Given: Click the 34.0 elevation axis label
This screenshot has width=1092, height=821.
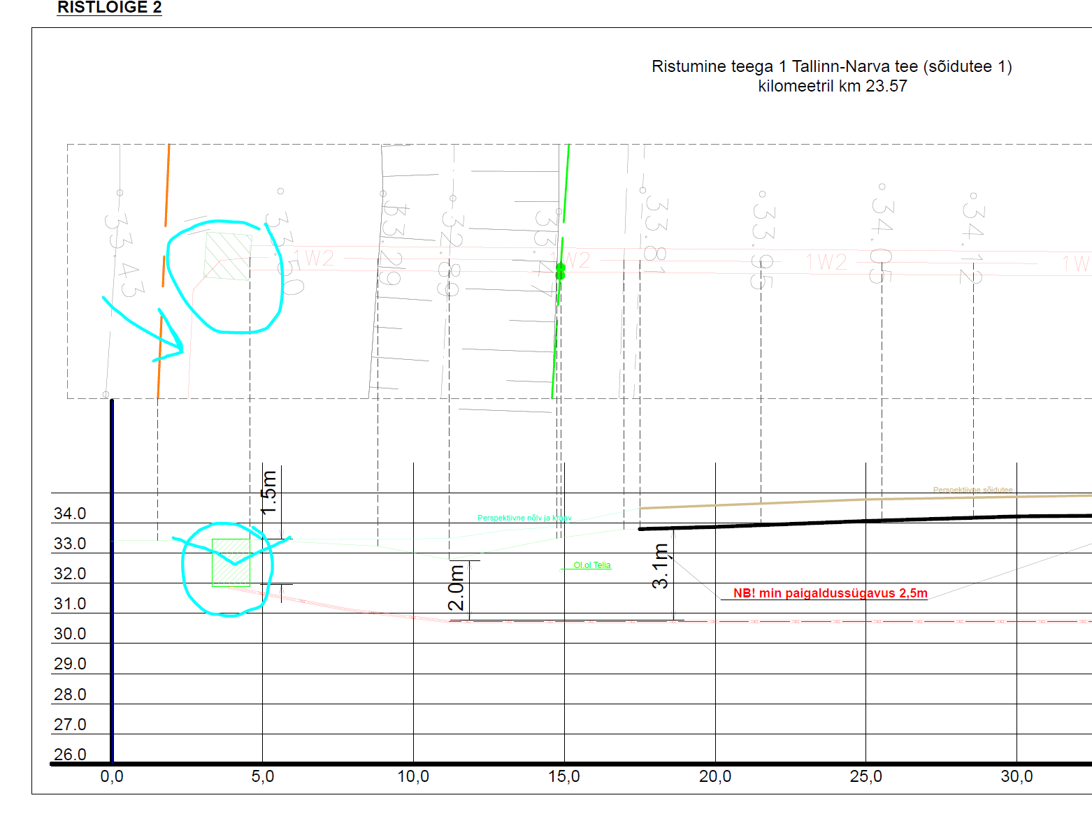Looking at the screenshot, I should pos(70,514).
